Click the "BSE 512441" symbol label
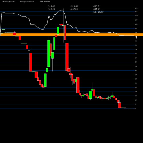This screenshot has width=143, height=143. tap(45, 2)
